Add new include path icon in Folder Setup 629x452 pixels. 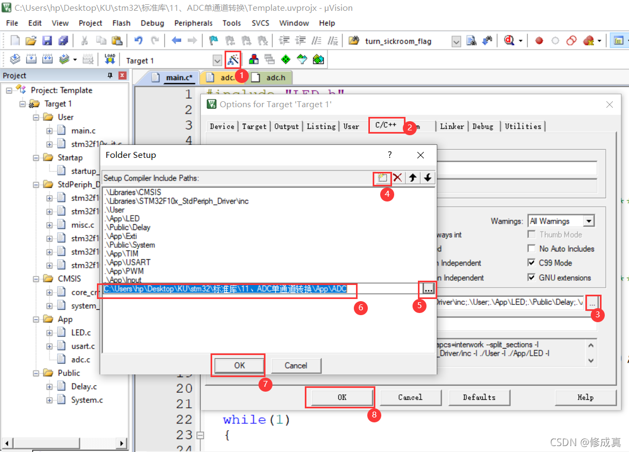(382, 178)
